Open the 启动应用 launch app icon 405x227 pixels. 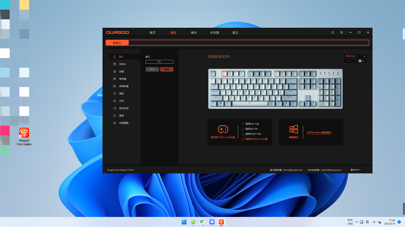(x=114, y=108)
